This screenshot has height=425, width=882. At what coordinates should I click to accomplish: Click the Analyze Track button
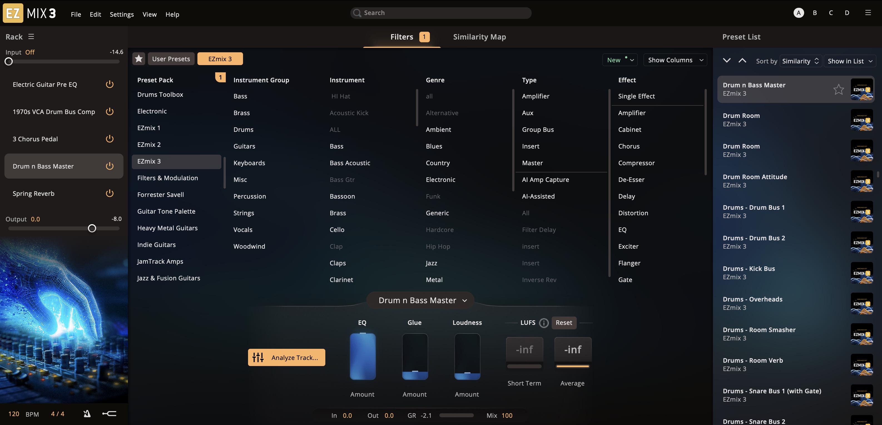(287, 357)
